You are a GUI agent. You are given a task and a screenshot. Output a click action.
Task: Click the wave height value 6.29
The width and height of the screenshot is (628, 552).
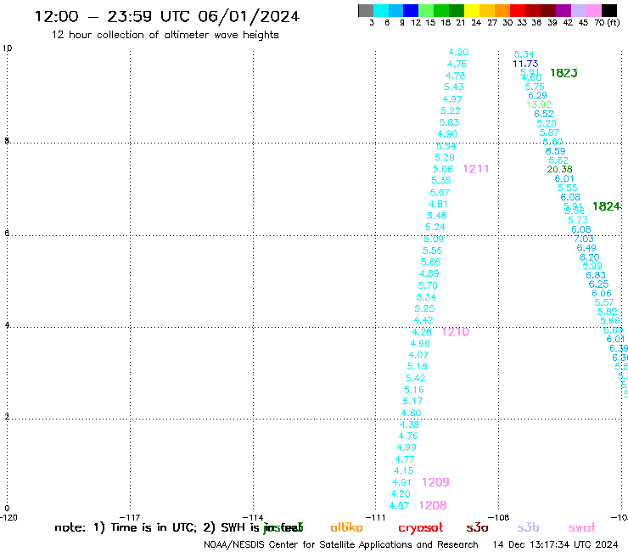[x=537, y=95]
